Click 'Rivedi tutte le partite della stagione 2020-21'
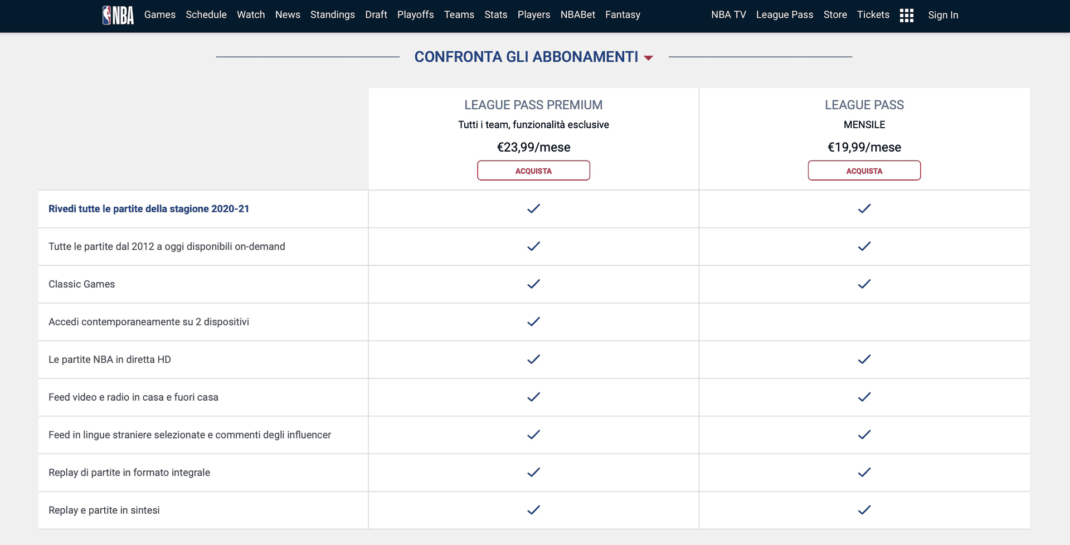Screen dimensions: 1070x545 [x=149, y=209]
